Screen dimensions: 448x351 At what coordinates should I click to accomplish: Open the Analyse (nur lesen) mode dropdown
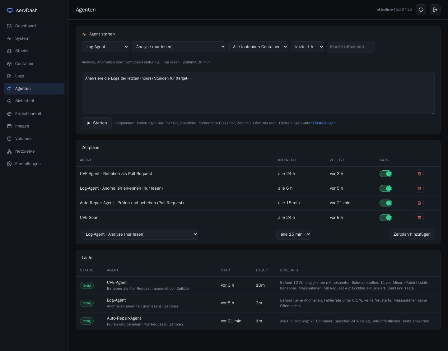pyautogui.click(x=179, y=47)
